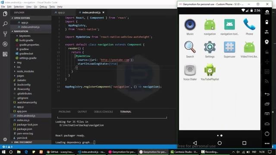Select .babelrc in the explorer
276x155 pixels.
22,80
